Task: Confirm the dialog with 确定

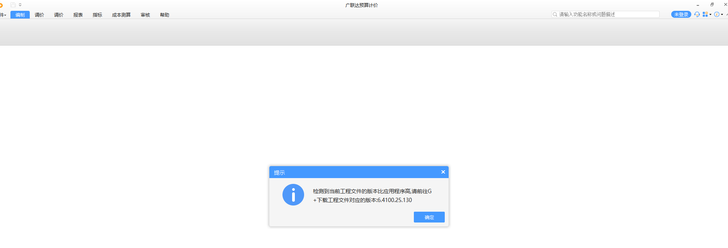Action: pyautogui.click(x=429, y=217)
